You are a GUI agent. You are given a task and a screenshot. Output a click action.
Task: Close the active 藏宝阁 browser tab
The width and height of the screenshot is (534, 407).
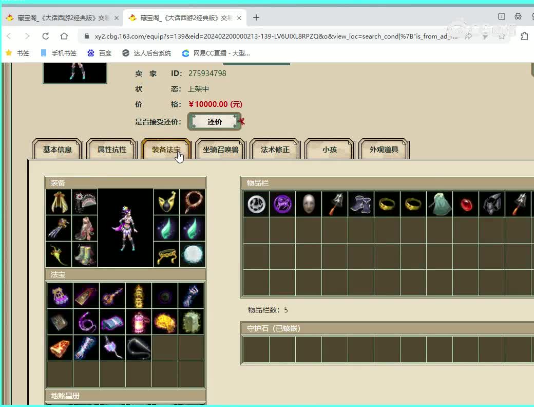[239, 17]
